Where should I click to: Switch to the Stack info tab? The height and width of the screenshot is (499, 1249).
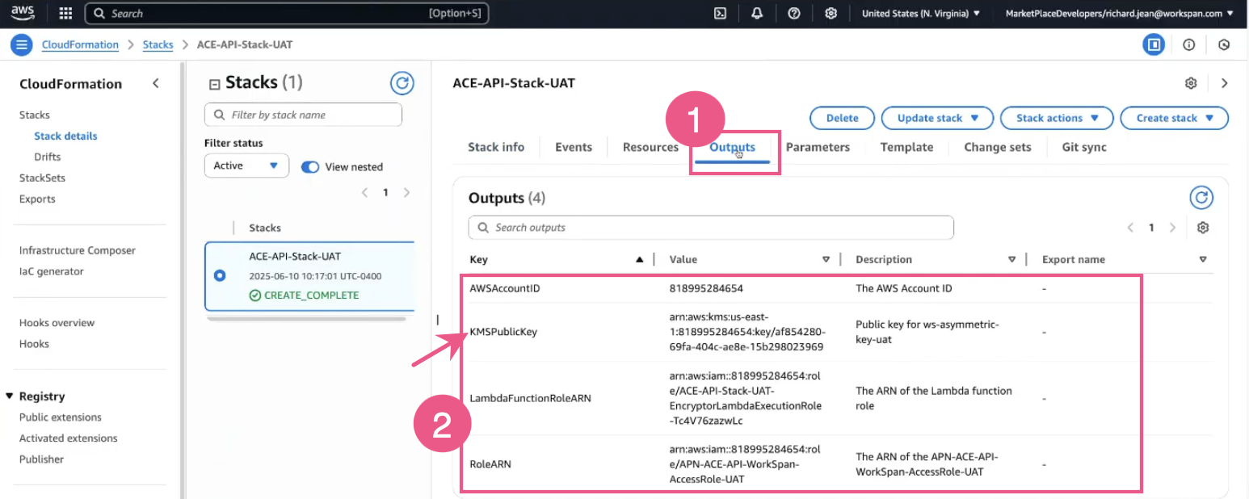[496, 147]
